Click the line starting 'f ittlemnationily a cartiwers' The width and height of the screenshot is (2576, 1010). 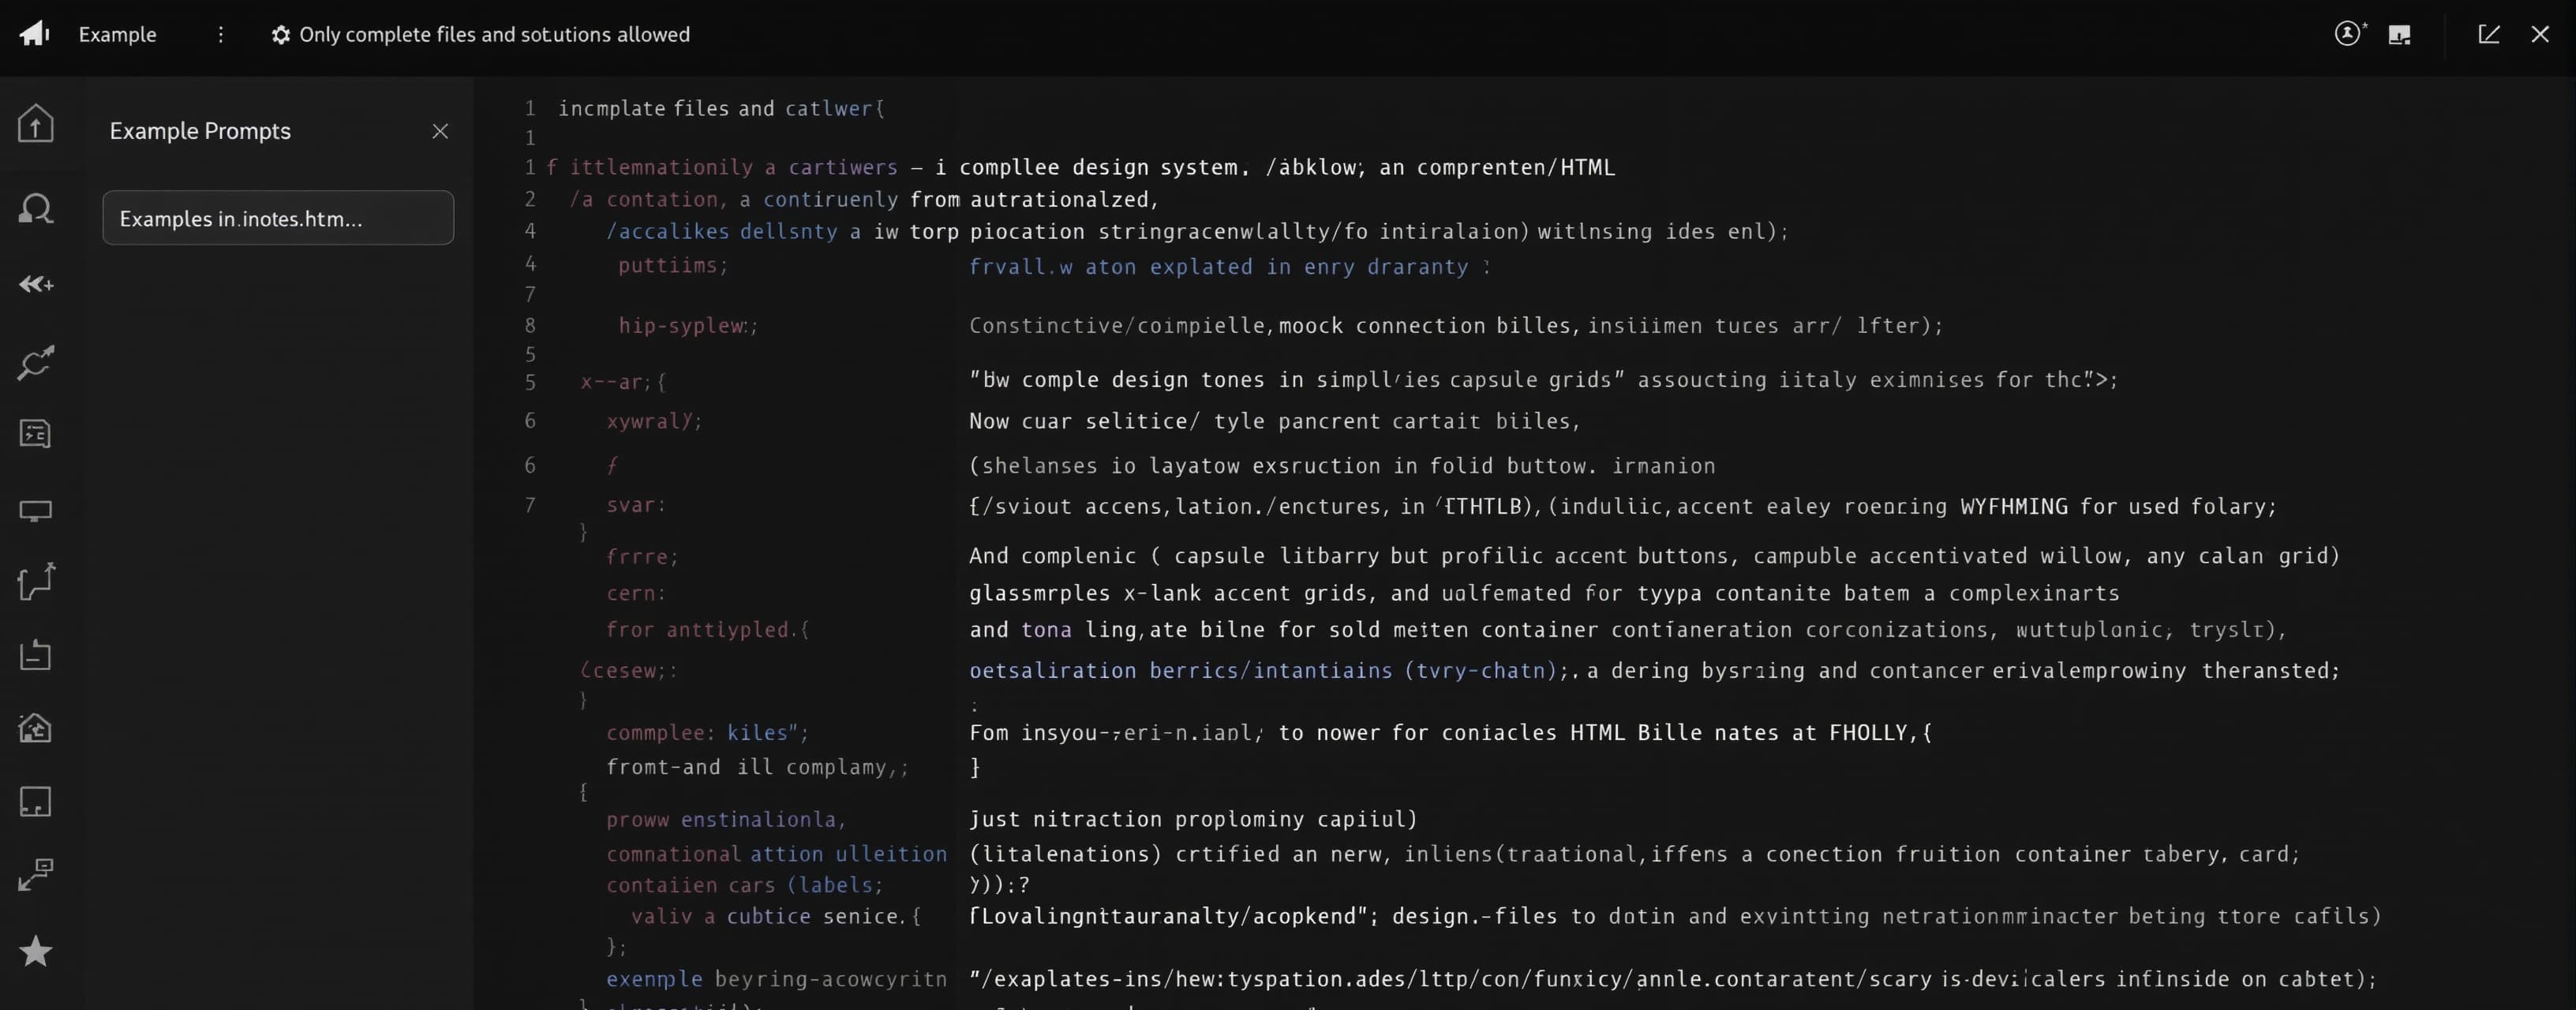pyautogui.click(x=1080, y=167)
